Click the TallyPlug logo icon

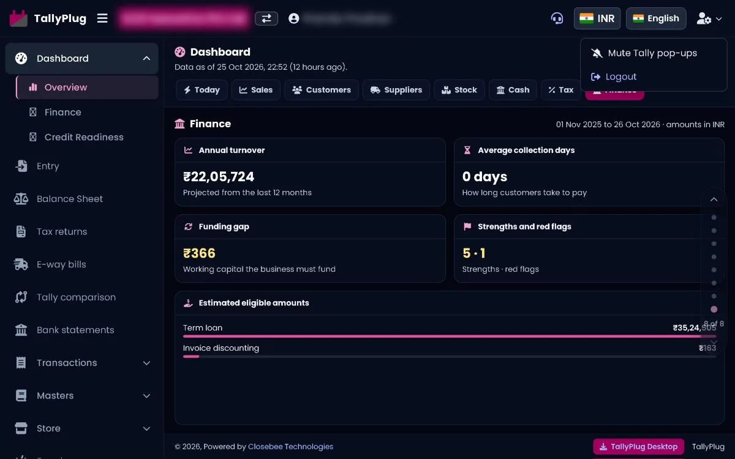click(x=18, y=18)
